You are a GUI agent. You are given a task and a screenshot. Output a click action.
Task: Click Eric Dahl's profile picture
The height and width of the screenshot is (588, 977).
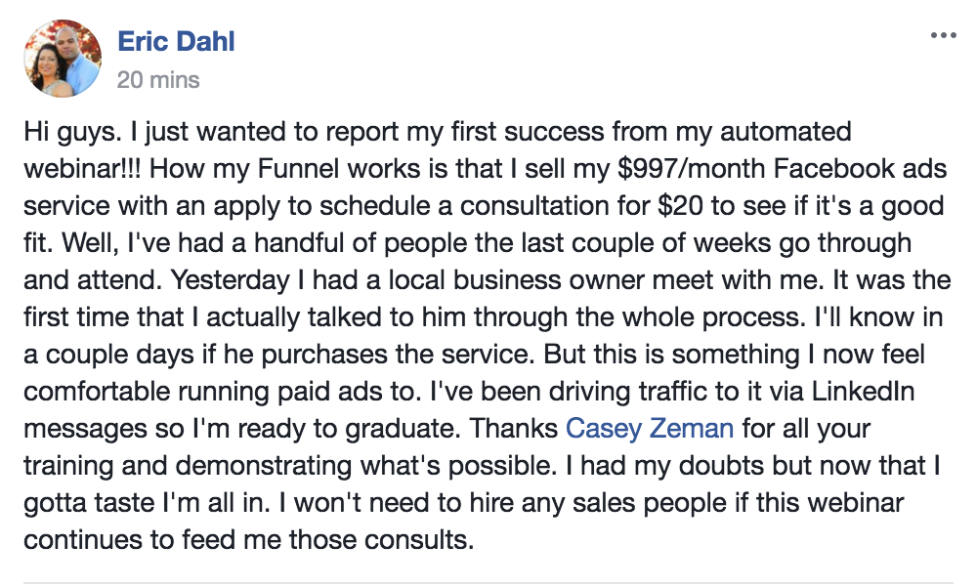[x=63, y=58]
